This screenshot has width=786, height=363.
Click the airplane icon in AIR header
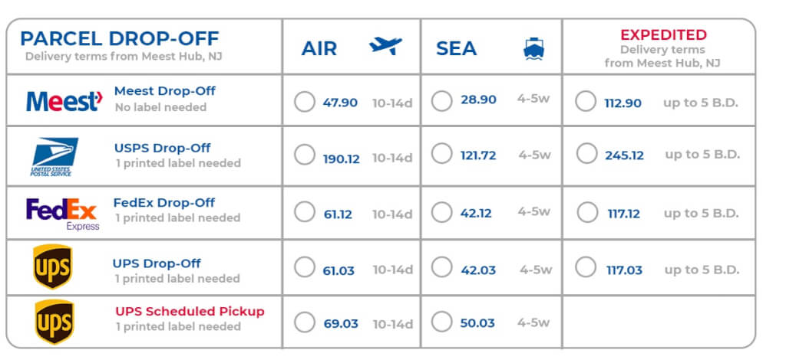click(x=385, y=46)
